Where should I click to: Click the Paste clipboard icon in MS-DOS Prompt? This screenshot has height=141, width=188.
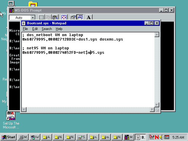55,17
